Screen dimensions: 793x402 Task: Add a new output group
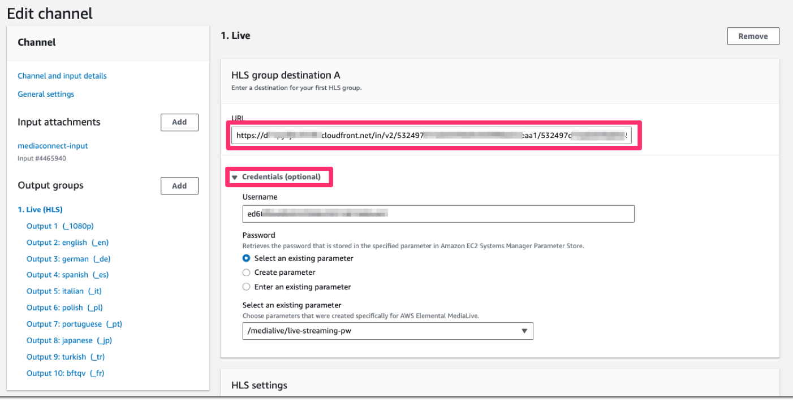pyautogui.click(x=179, y=185)
